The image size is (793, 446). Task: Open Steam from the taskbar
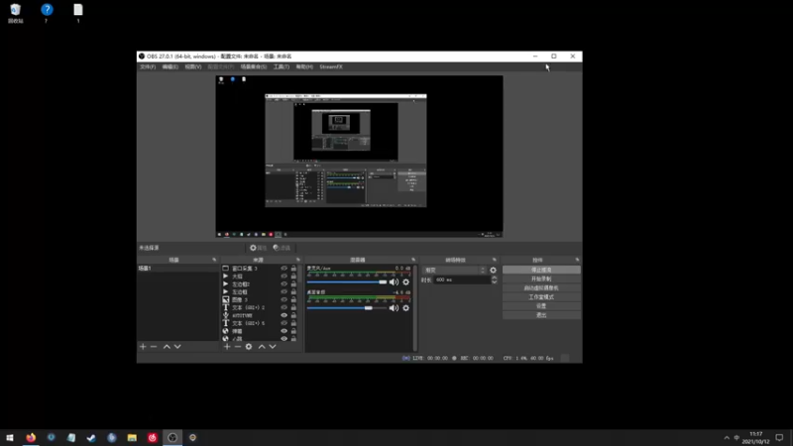pyautogui.click(x=91, y=437)
